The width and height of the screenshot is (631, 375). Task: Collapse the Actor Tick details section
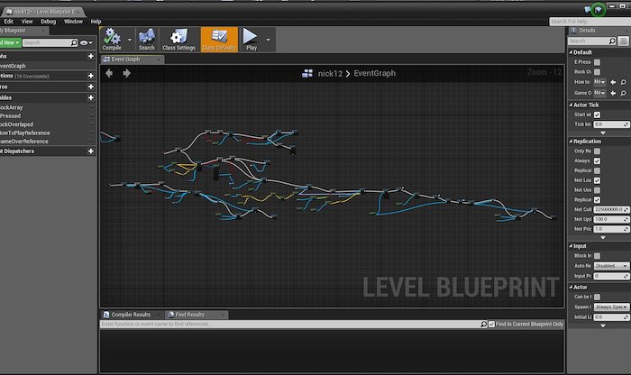point(571,105)
